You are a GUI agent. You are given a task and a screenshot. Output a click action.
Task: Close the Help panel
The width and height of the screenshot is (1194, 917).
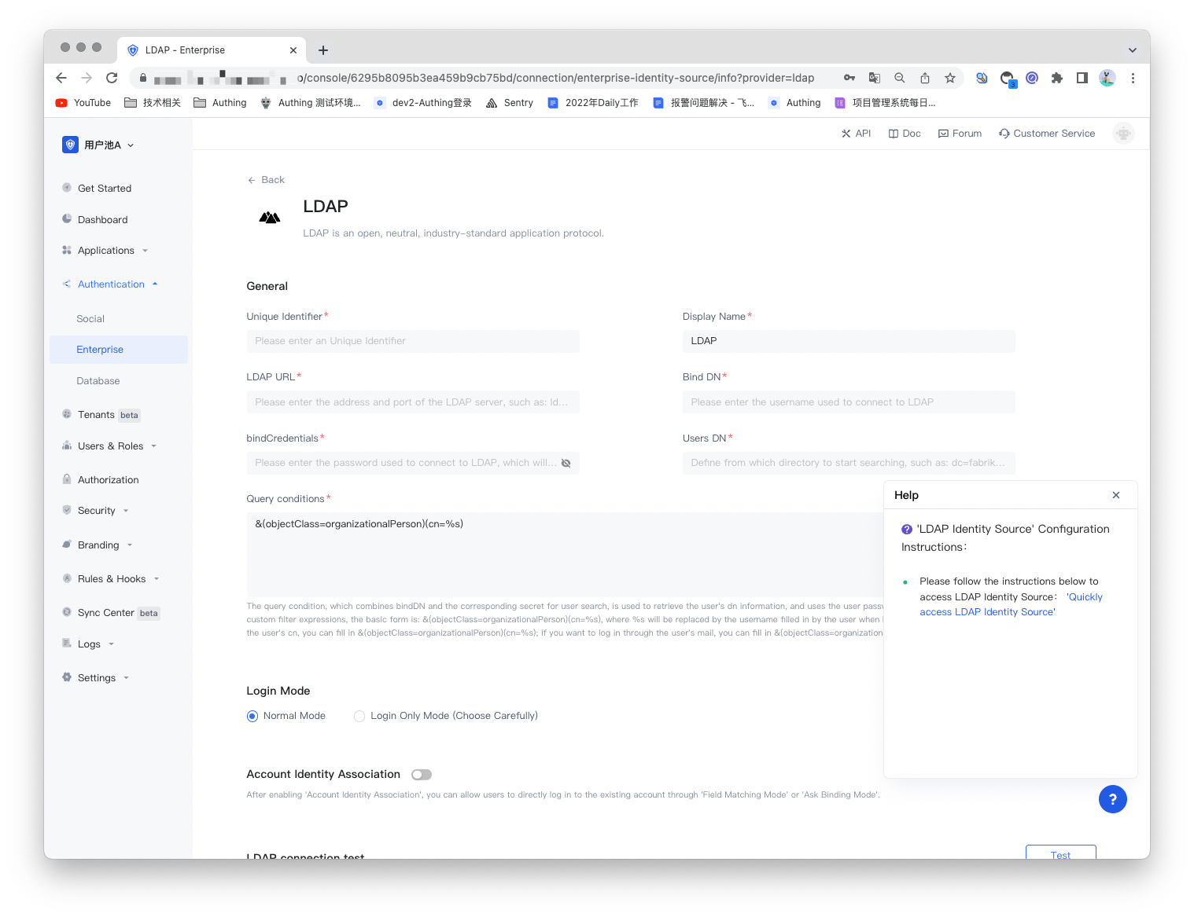click(x=1115, y=495)
